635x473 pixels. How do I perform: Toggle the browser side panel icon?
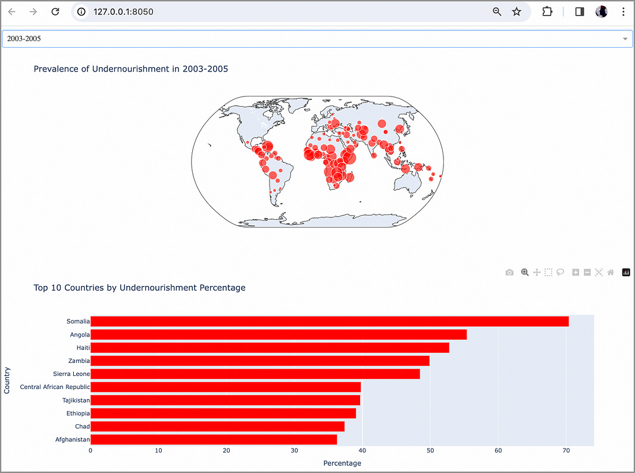click(x=580, y=12)
